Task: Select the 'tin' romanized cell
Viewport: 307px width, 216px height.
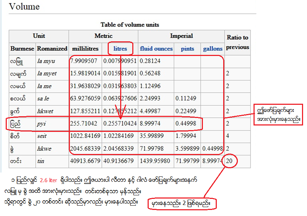Action: coord(41,161)
